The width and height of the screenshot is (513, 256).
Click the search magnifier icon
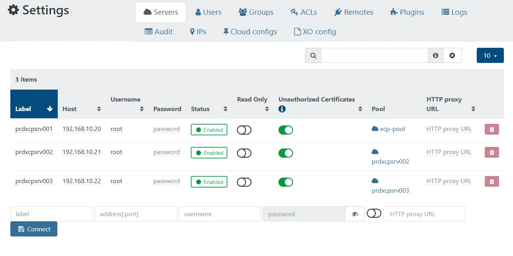(x=313, y=56)
